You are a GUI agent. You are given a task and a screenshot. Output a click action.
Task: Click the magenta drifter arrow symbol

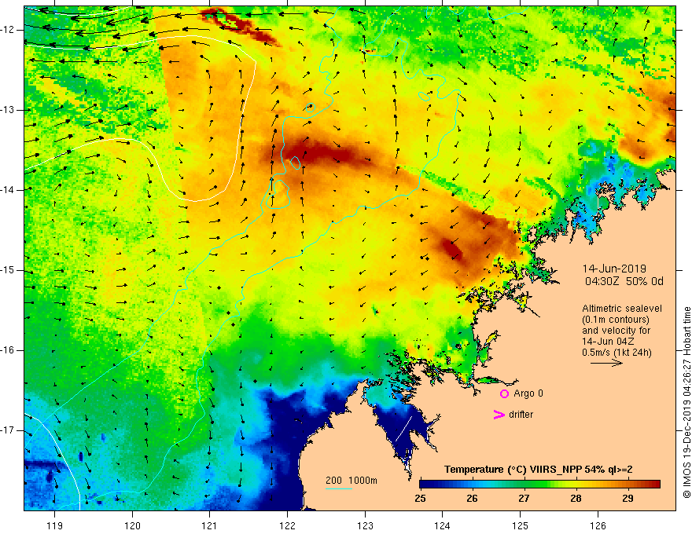pos(499,415)
